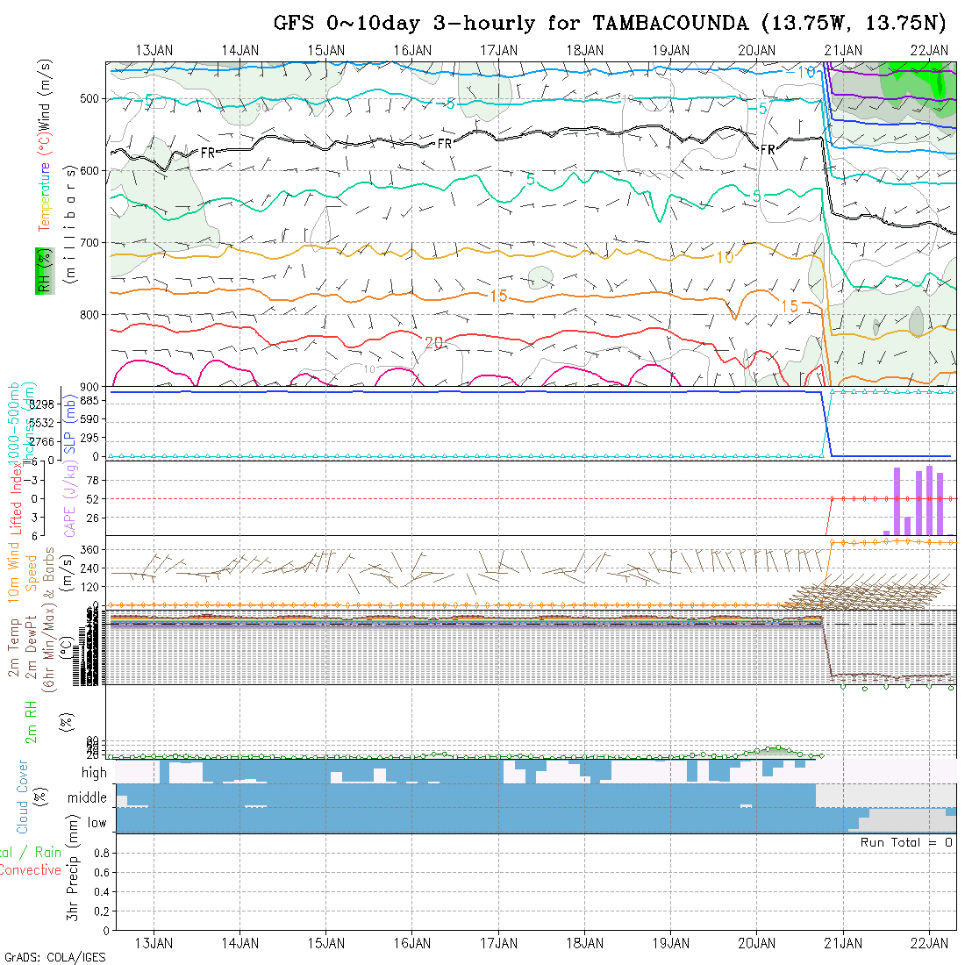Open the GrADS: COLA/IGES credit text
Screen dimensions: 965x965
(54, 957)
